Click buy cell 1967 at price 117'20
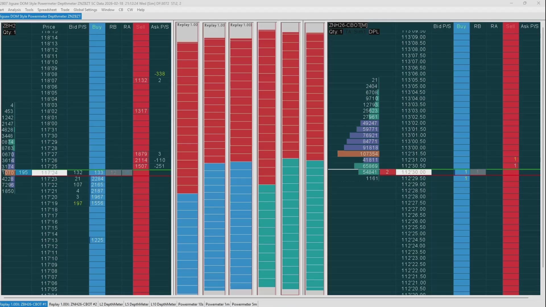546x307 pixels. point(97,197)
